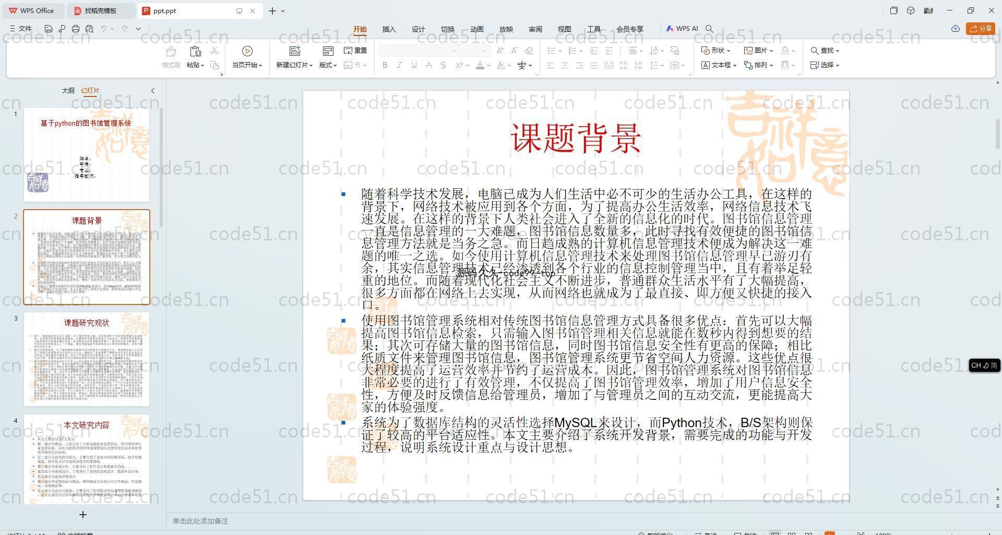Click the Reset (重置) button
This screenshot has width=1002, height=535.
coord(355,51)
